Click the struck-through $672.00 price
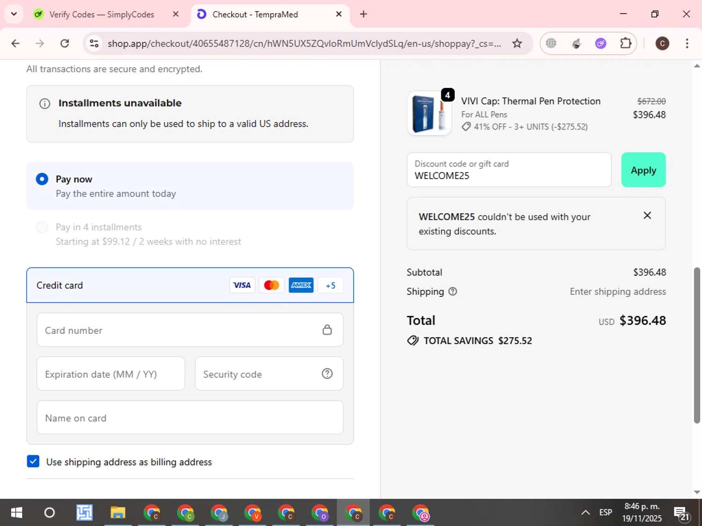This screenshot has width=702, height=526. click(651, 101)
